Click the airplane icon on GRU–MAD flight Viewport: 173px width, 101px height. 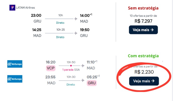coord(76,19)
